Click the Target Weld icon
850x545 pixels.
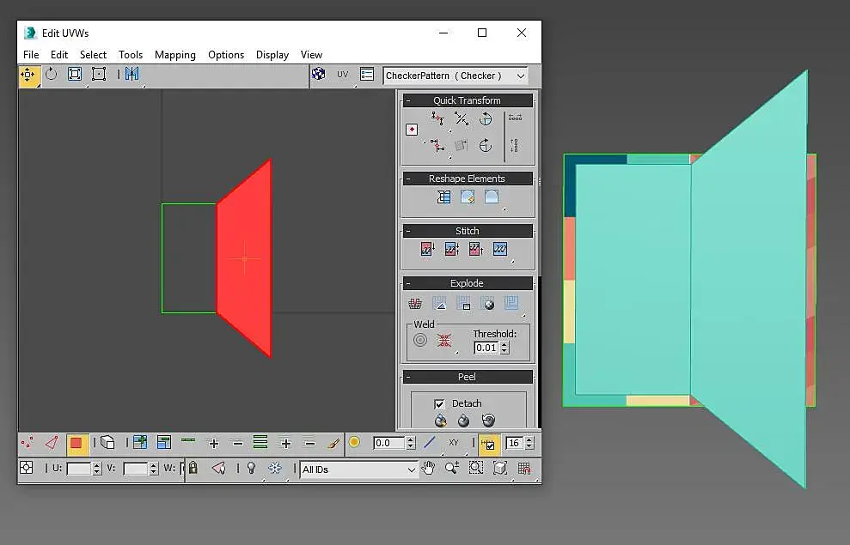(x=420, y=341)
